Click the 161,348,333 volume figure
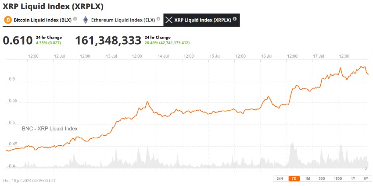Image resolution: width=373 pixels, height=186 pixels. 108,40
